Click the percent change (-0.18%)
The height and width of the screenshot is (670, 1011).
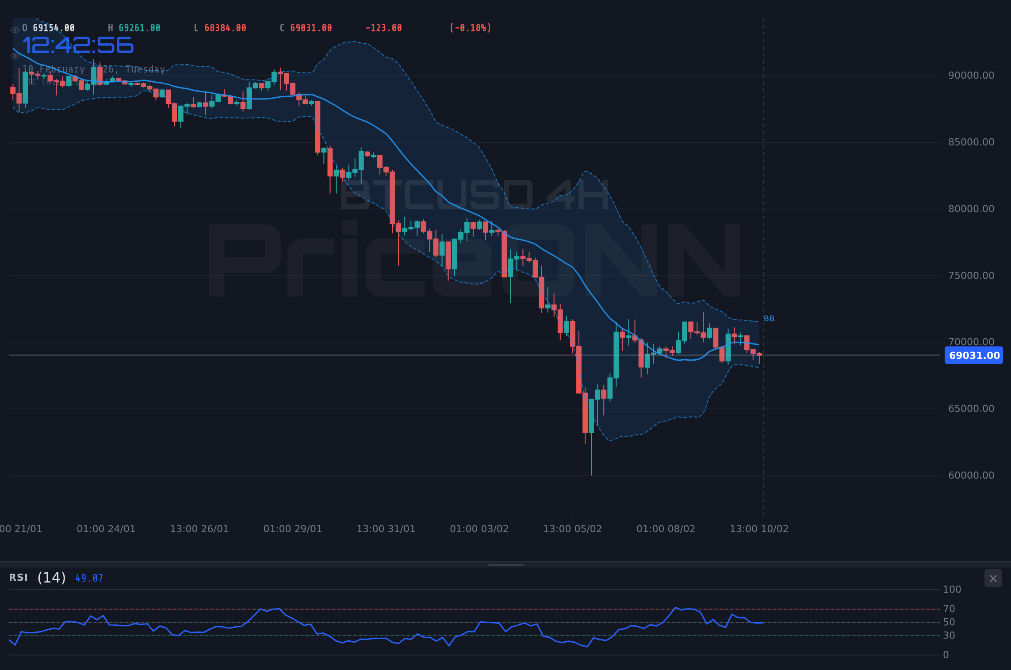[x=471, y=28]
